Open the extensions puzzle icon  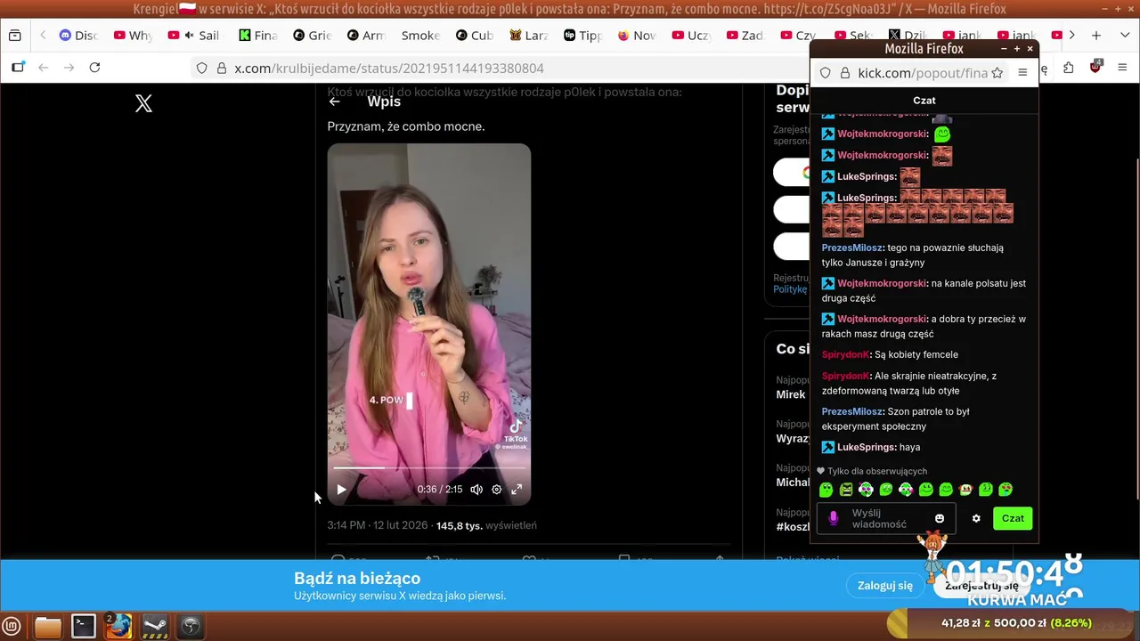click(1068, 68)
